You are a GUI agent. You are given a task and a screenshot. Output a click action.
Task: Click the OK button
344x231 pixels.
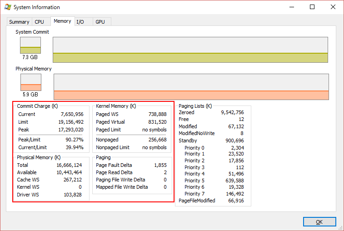click(319, 222)
